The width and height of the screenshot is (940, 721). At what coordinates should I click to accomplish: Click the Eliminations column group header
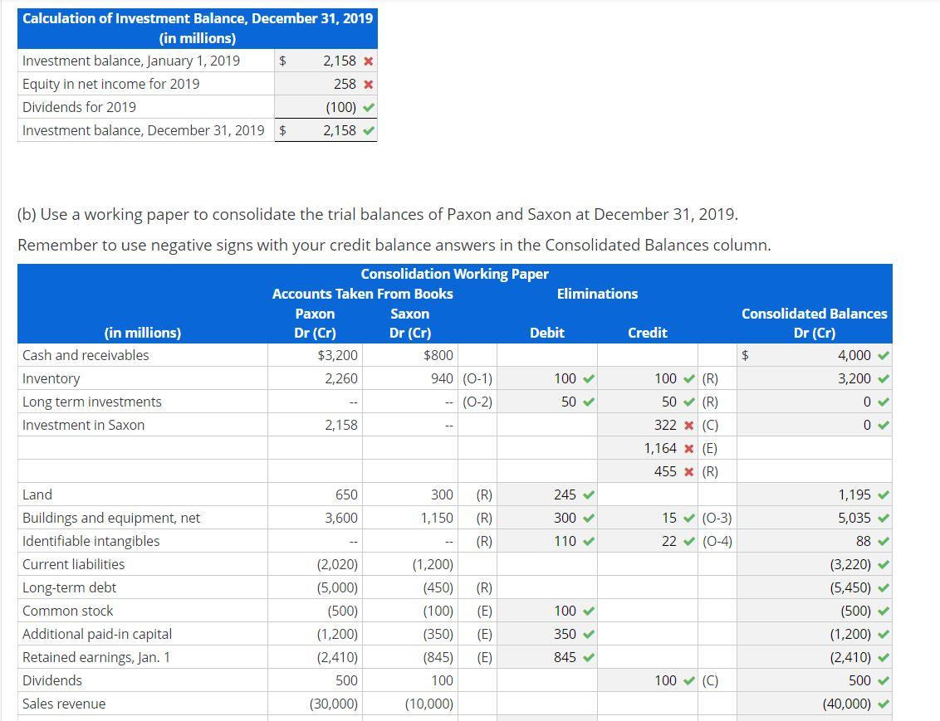(597, 294)
